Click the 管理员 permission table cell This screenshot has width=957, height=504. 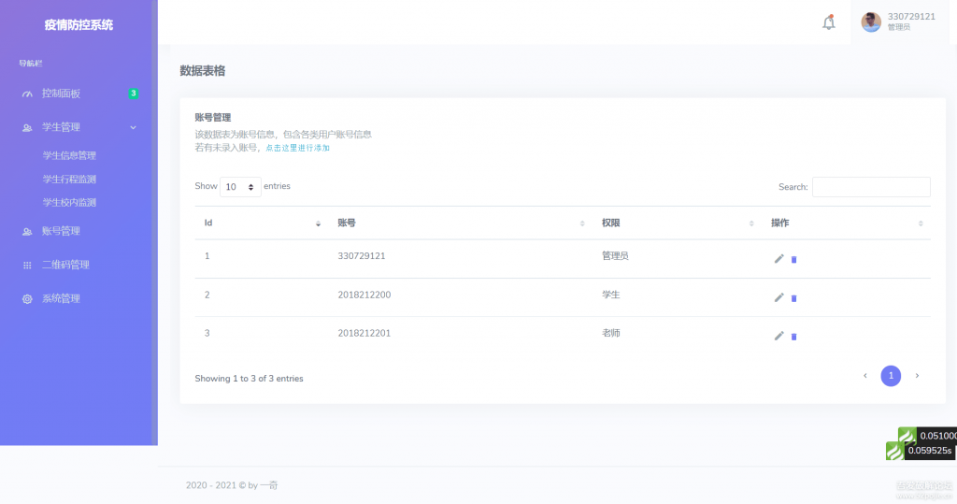[615, 256]
